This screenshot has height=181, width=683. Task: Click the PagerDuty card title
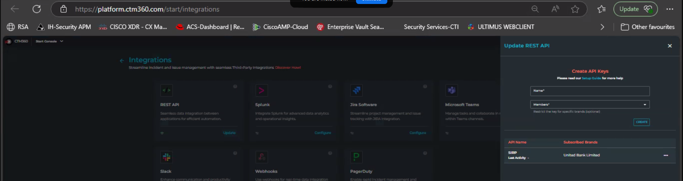361,171
